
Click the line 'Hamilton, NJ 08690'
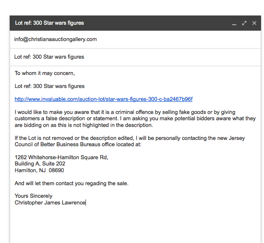click(x=39, y=170)
